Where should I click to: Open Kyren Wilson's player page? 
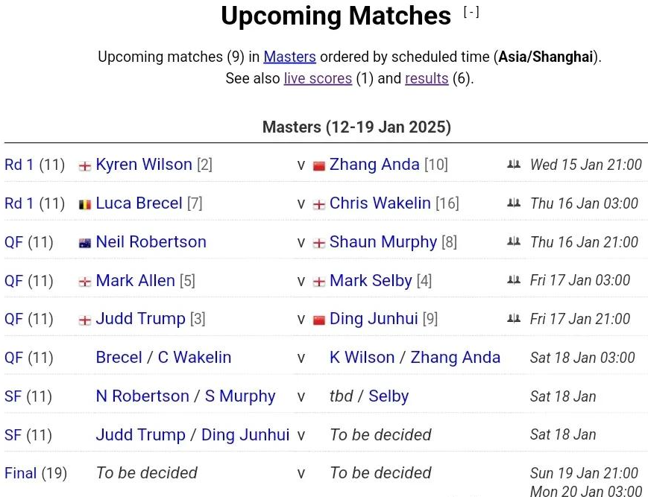(x=144, y=165)
